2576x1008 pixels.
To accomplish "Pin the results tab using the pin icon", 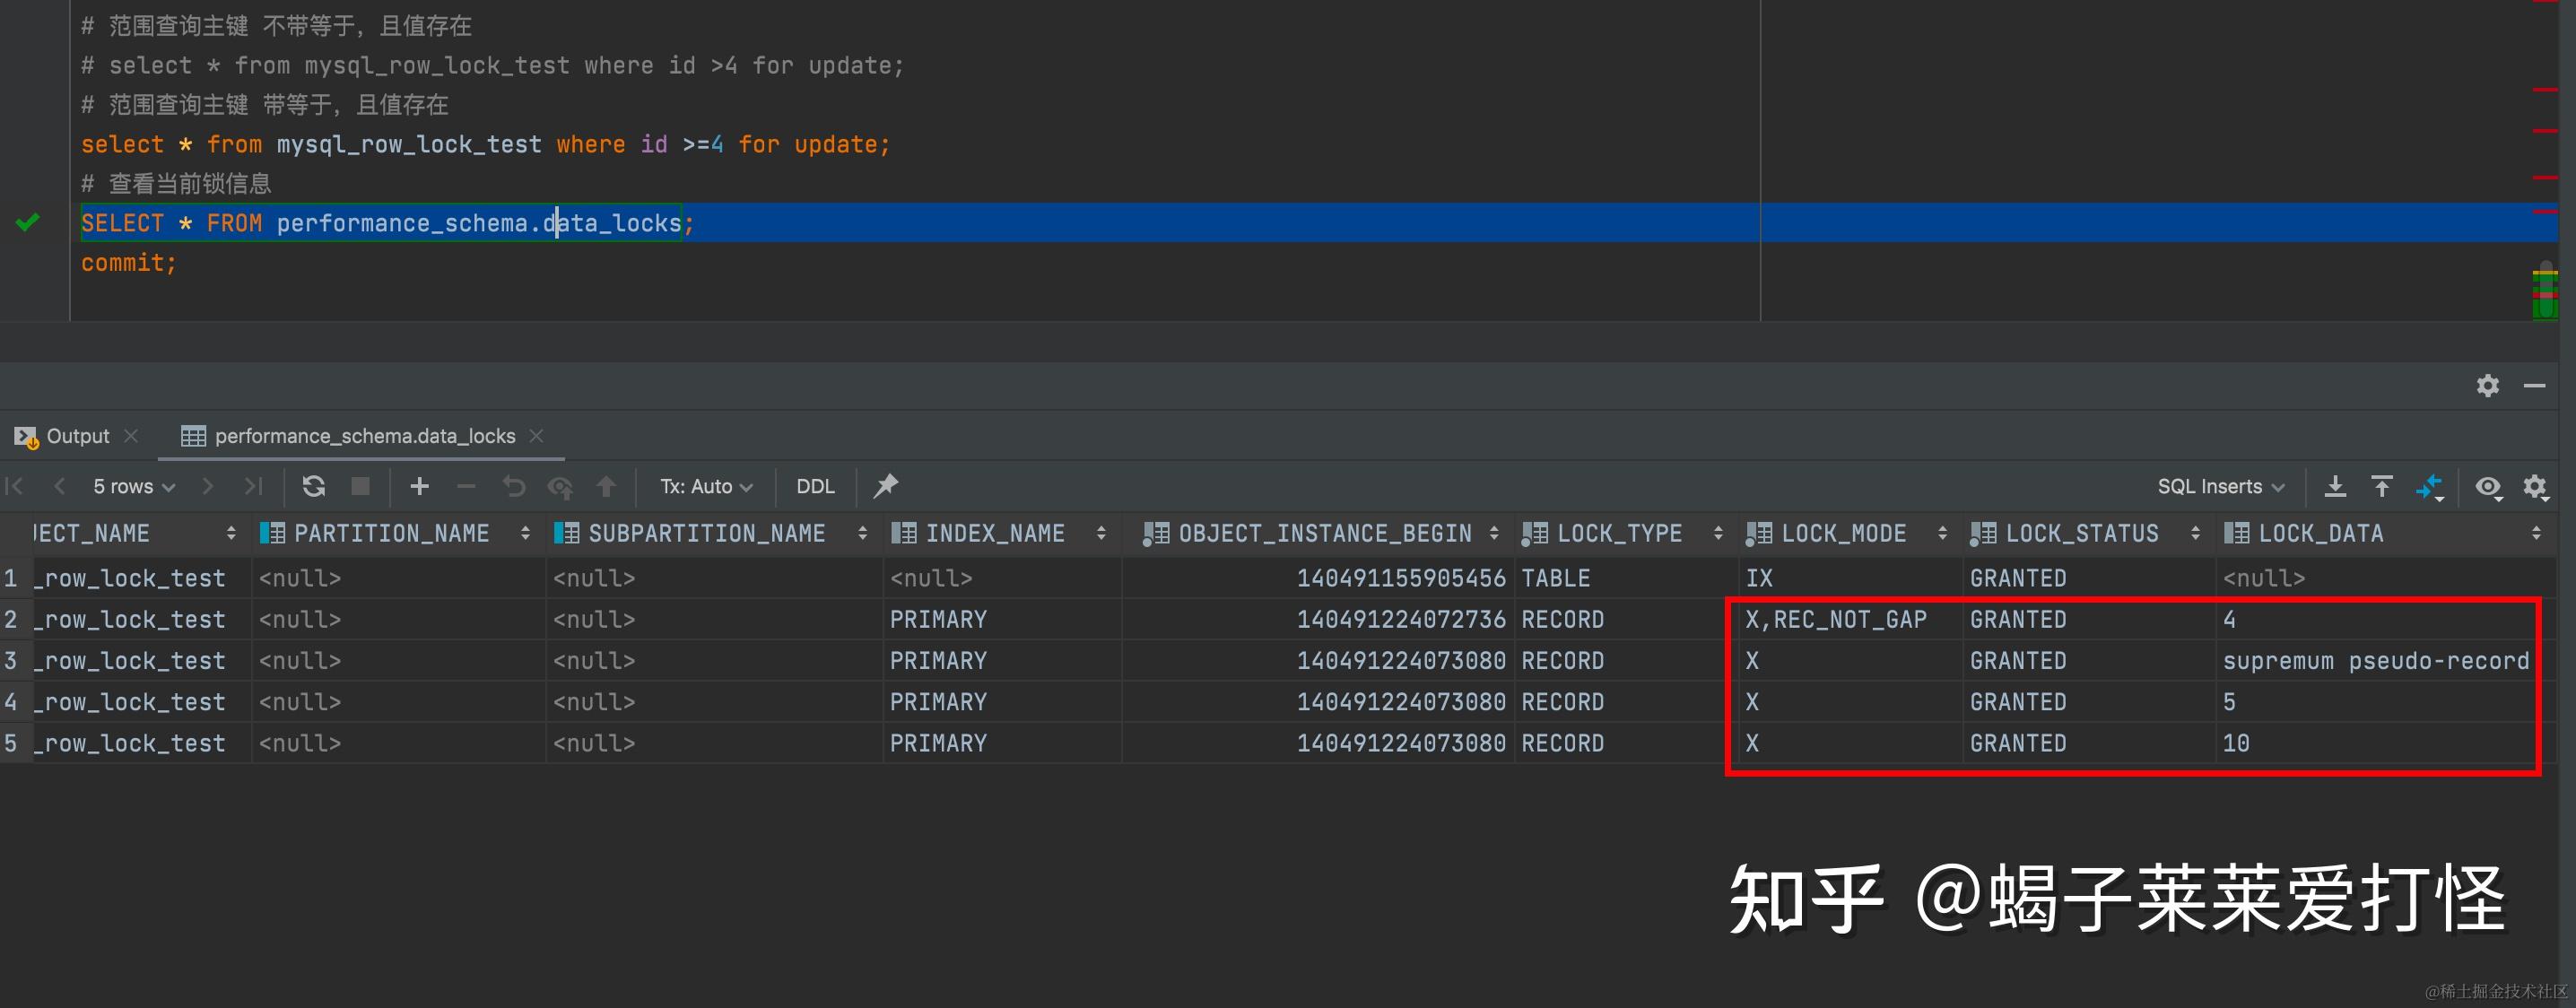I will [884, 486].
